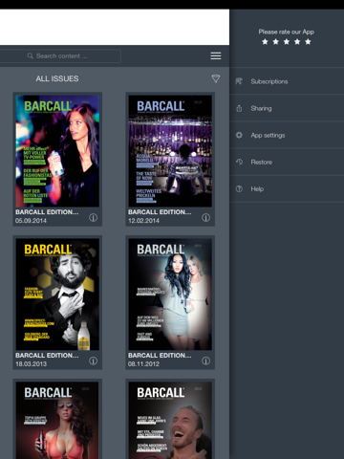Screen dimensions: 344x459
Task: Open info for the 12.02.2014 issue
Action: [205, 217]
